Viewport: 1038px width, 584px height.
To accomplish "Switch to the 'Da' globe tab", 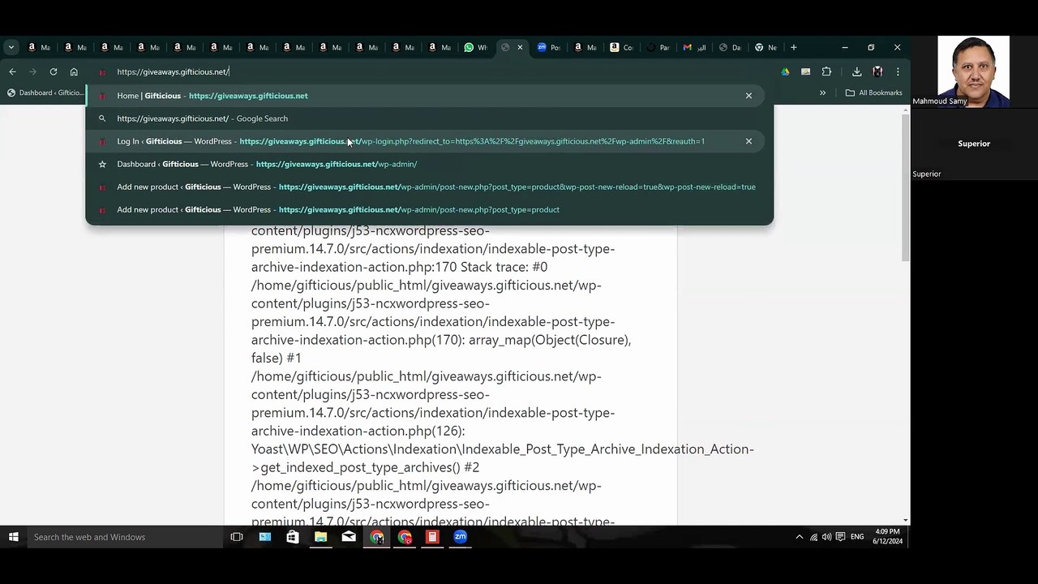I will point(731,47).
